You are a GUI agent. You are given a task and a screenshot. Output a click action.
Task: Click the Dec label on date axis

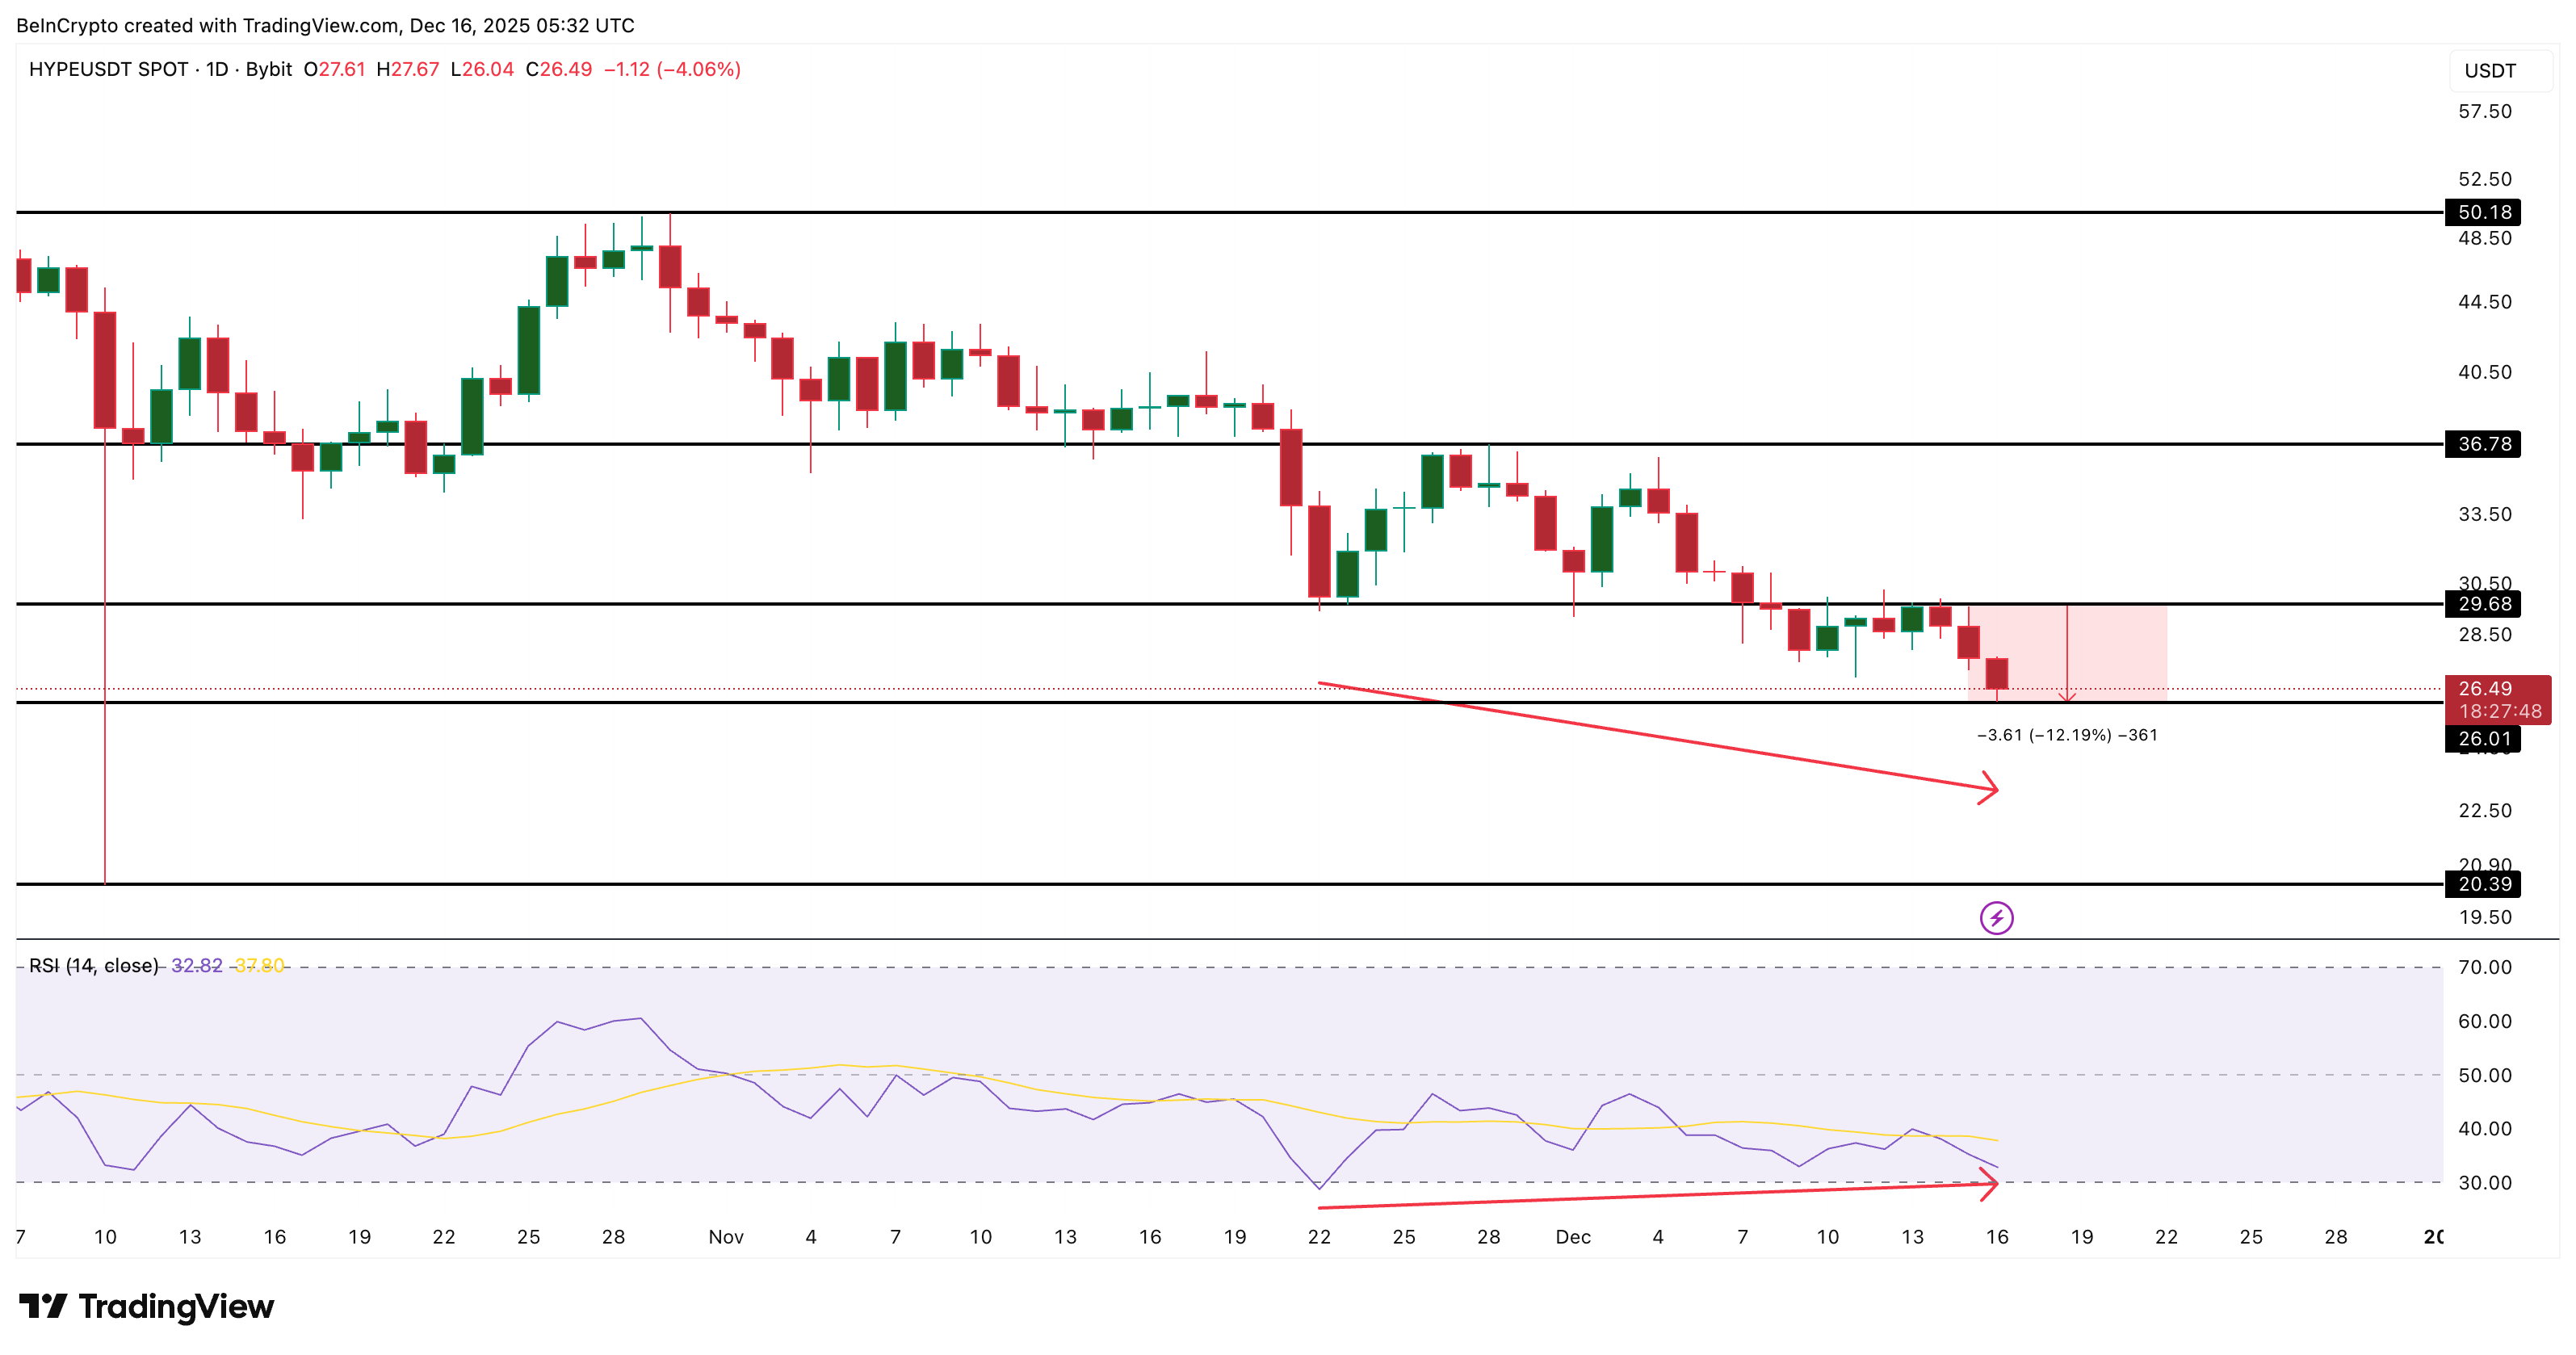click(x=1572, y=1237)
